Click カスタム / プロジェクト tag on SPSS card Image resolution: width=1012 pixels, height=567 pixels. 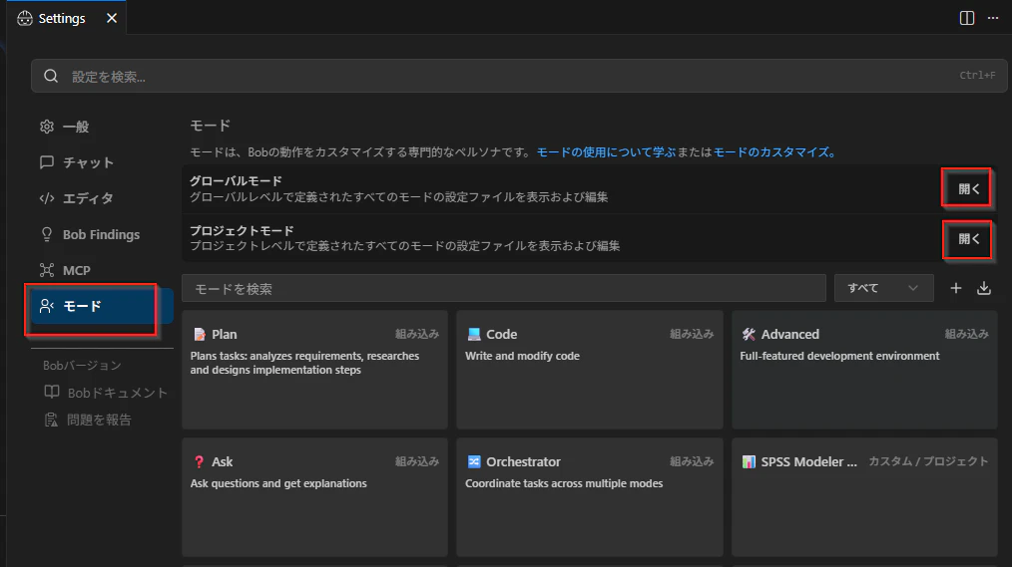click(x=928, y=461)
